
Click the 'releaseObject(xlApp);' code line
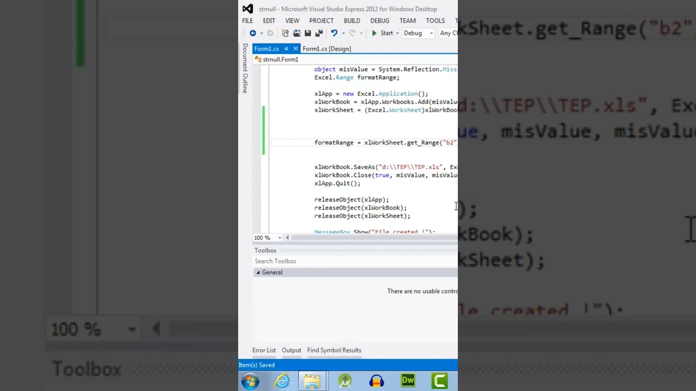coord(351,200)
